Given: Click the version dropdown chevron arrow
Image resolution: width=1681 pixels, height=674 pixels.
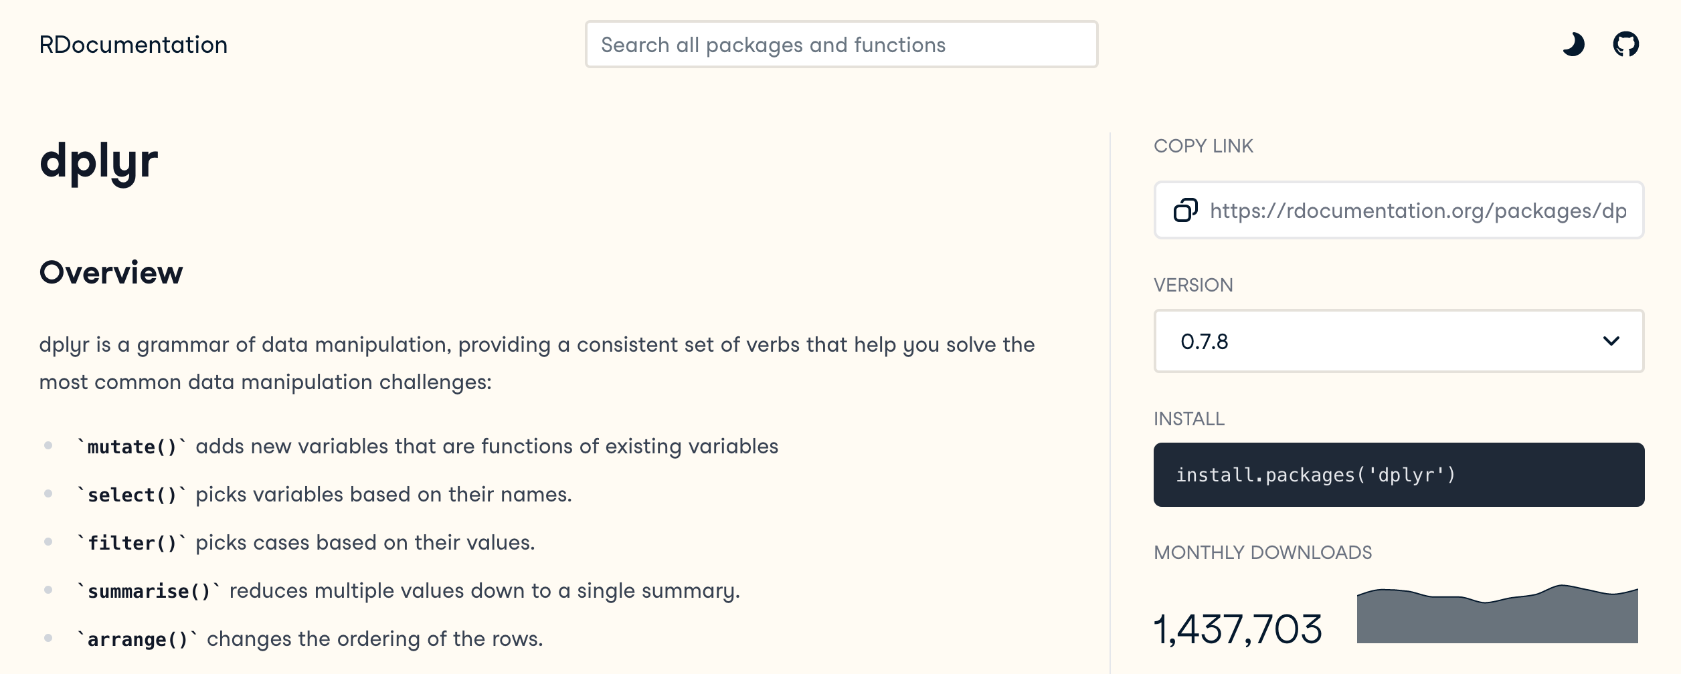Looking at the screenshot, I should (1611, 341).
